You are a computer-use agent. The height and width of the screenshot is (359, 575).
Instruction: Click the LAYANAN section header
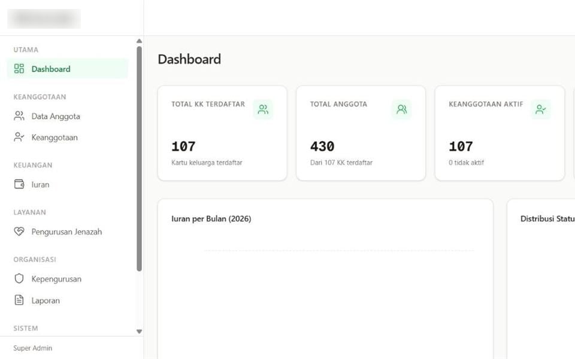(x=30, y=212)
